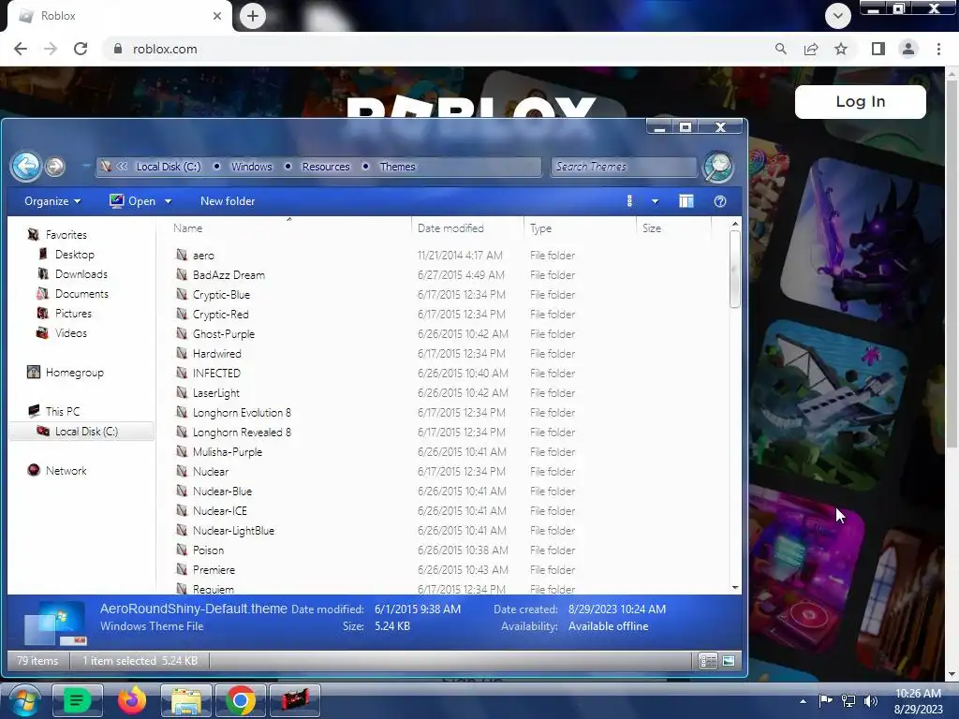Image resolution: width=959 pixels, height=719 pixels.
Task: Click the magnifier search icon in Explorer
Action: (x=718, y=167)
